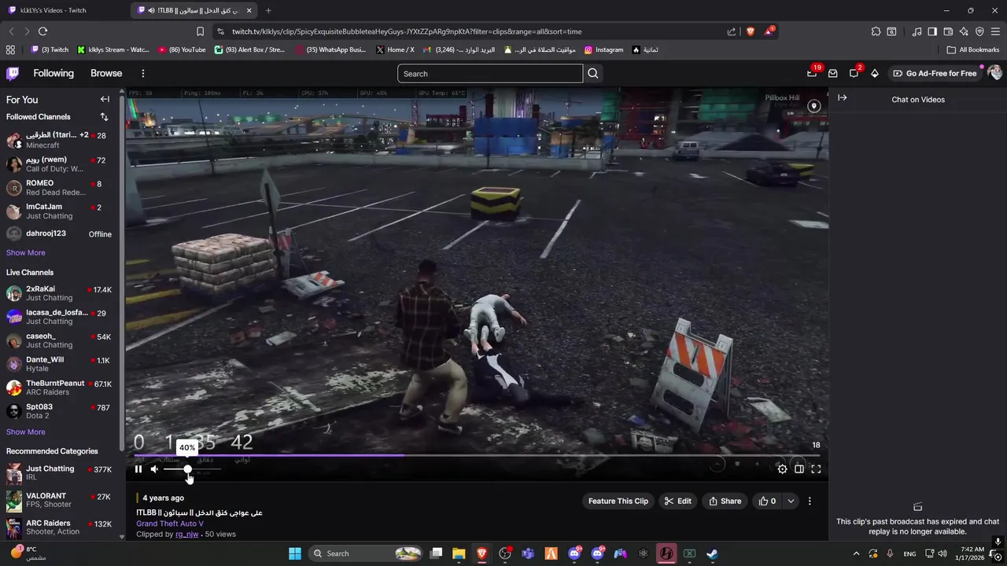Expand live channels with second Show More
1007x566 pixels.
26,432
